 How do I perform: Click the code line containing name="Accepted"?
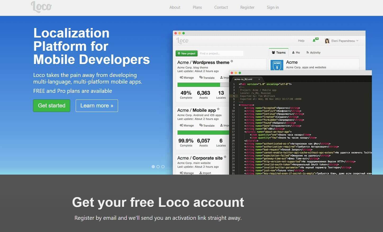[x=272, y=108]
